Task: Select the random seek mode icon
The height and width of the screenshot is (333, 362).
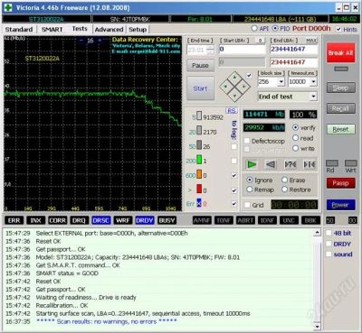Action: (x=291, y=164)
